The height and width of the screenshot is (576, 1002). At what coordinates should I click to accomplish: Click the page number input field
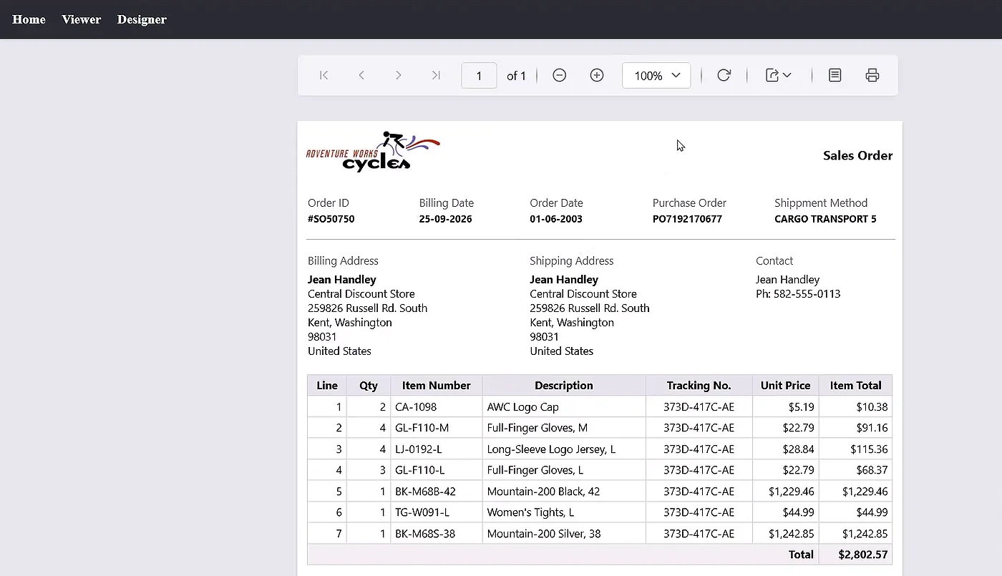click(x=480, y=75)
